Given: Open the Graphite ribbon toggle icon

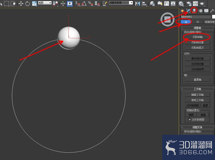Looking at the screenshot, I should [x=160, y=3].
